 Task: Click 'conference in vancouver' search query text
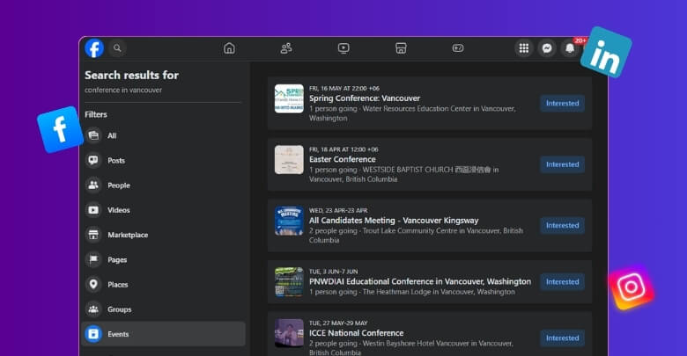[123, 90]
